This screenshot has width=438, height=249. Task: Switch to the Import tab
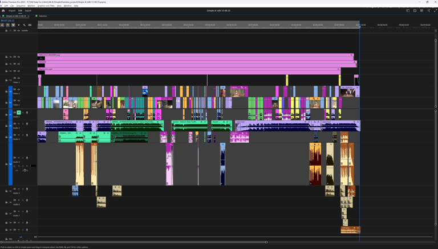[x=12, y=11]
